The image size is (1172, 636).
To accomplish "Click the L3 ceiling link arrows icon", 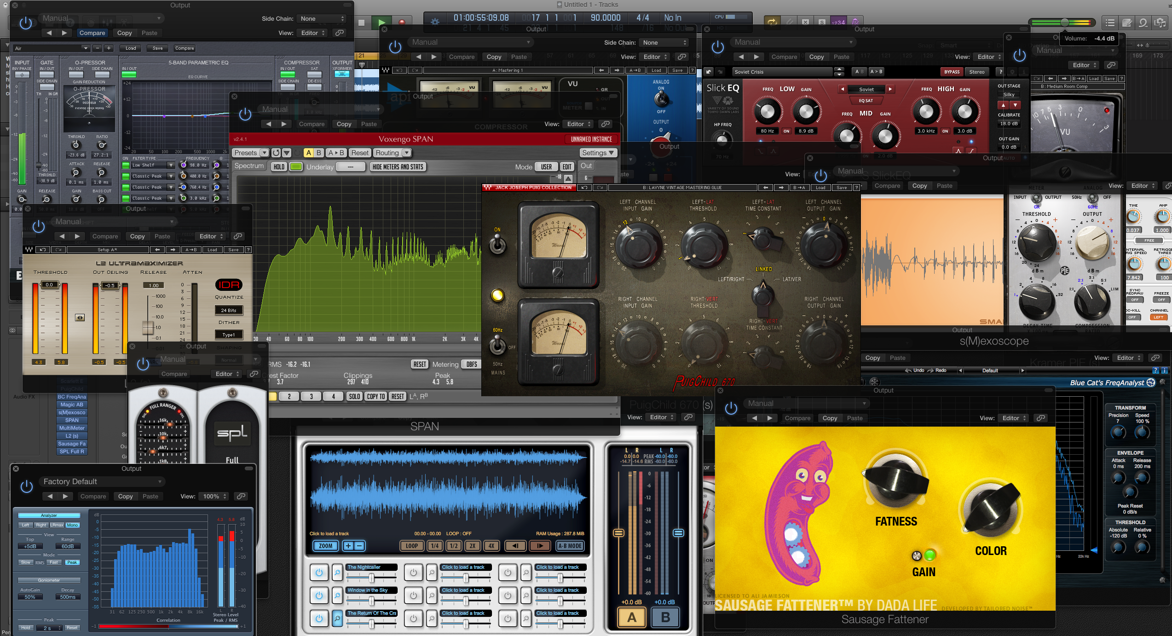I will 80,318.
